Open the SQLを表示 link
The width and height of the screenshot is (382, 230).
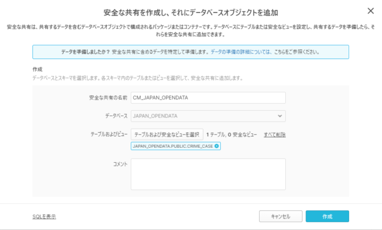click(44, 216)
